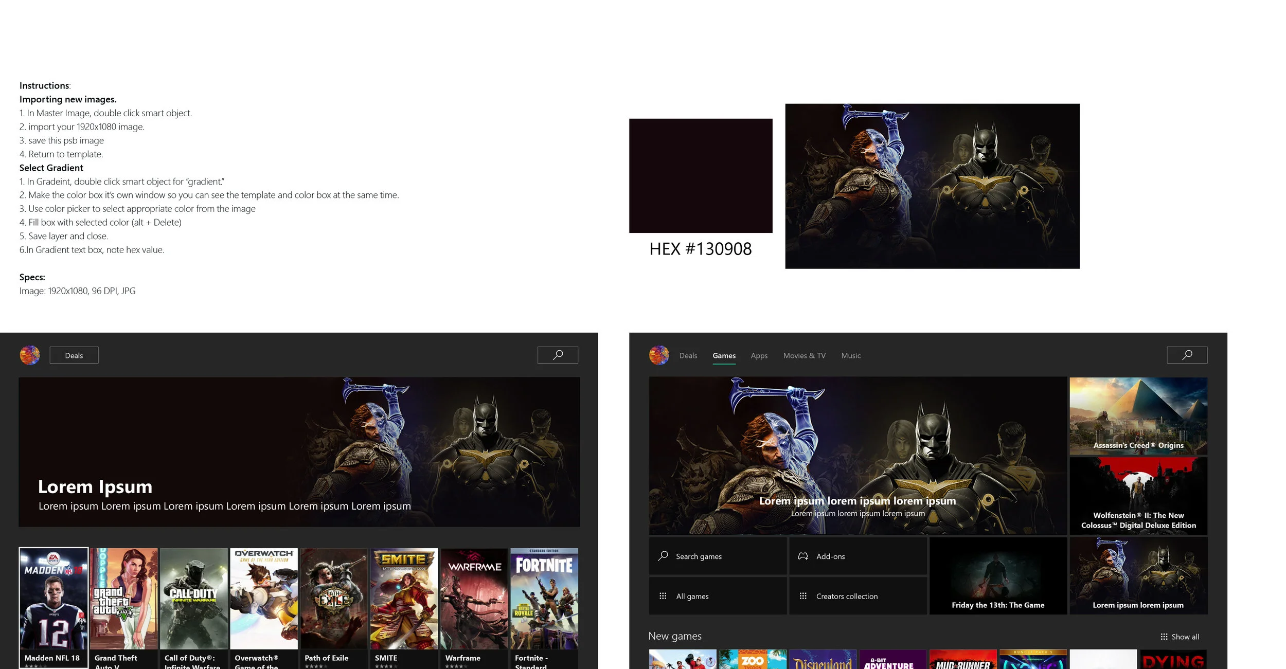Click the 'Return to template.' instruction line
The width and height of the screenshot is (1286, 669).
tap(61, 154)
